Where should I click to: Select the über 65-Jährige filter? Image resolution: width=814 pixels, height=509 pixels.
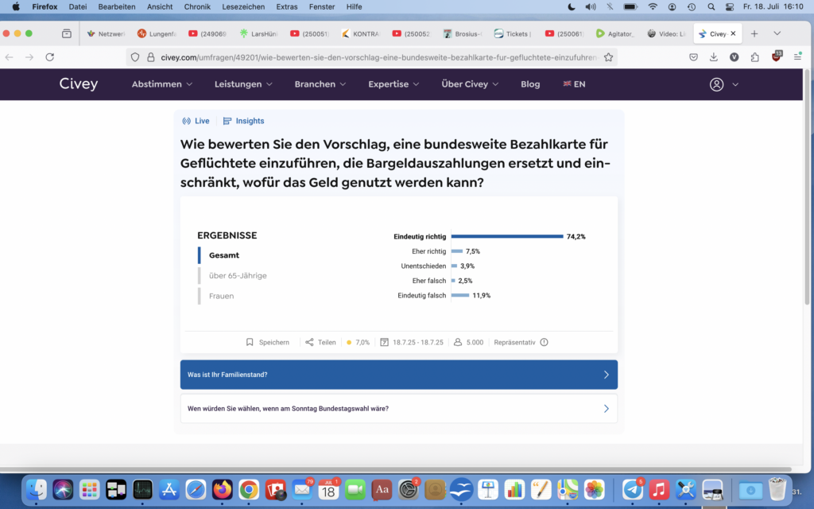click(238, 276)
